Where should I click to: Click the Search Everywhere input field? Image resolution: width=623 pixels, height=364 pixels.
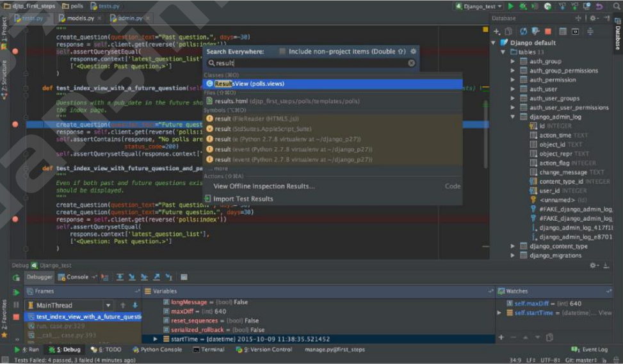(x=312, y=63)
